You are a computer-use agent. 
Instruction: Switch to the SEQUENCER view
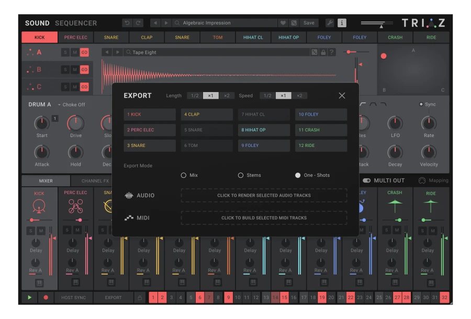(x=76, y=23)
